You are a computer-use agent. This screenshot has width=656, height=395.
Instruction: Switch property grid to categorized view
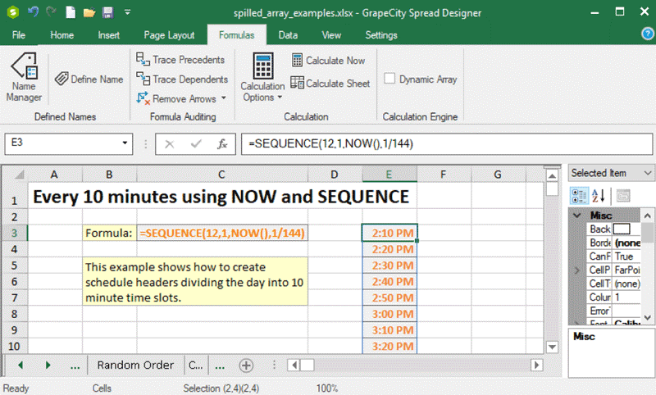pyautogui.click(x=578, y=195)
